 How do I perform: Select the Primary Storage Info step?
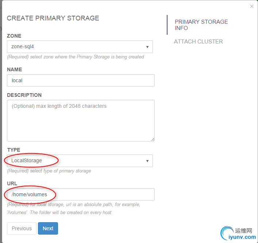(x=201, y=25)
